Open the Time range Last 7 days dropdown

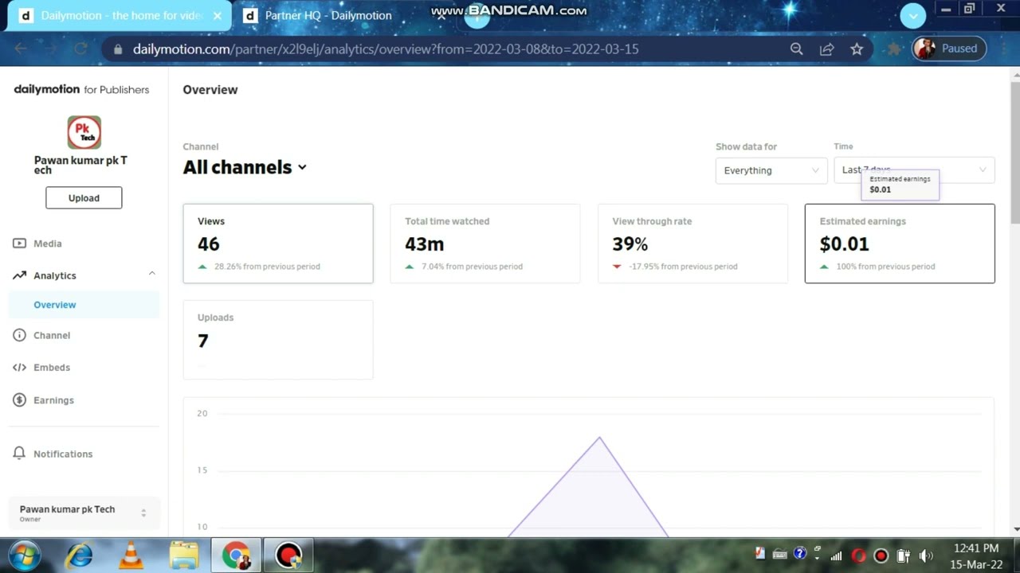point(914,170)
